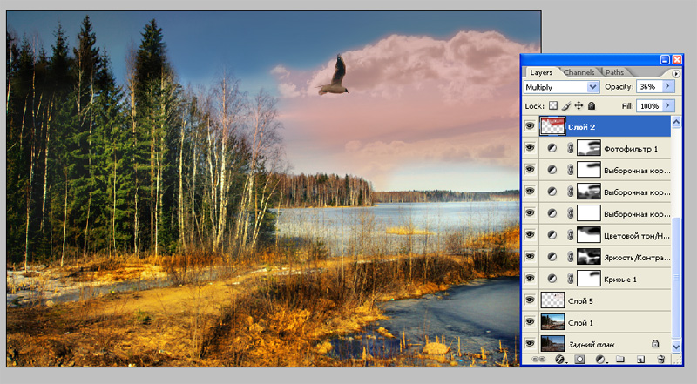Toggle visibility of Яркость/Контра layer
This screenshot has width=697, height=384.
click(530, 257)
